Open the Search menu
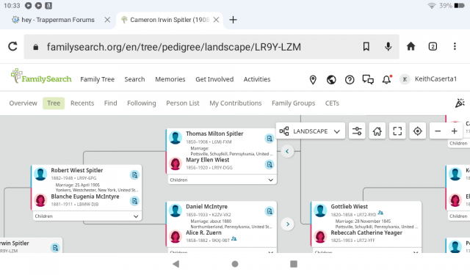 pos(134,79)
